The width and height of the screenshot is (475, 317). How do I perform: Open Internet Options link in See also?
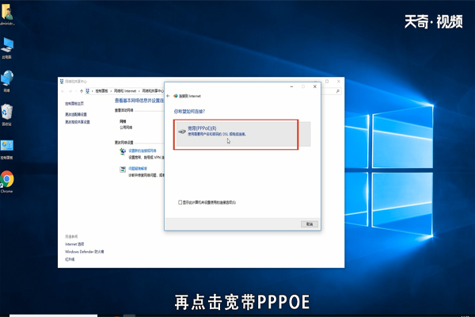(74, 244)
